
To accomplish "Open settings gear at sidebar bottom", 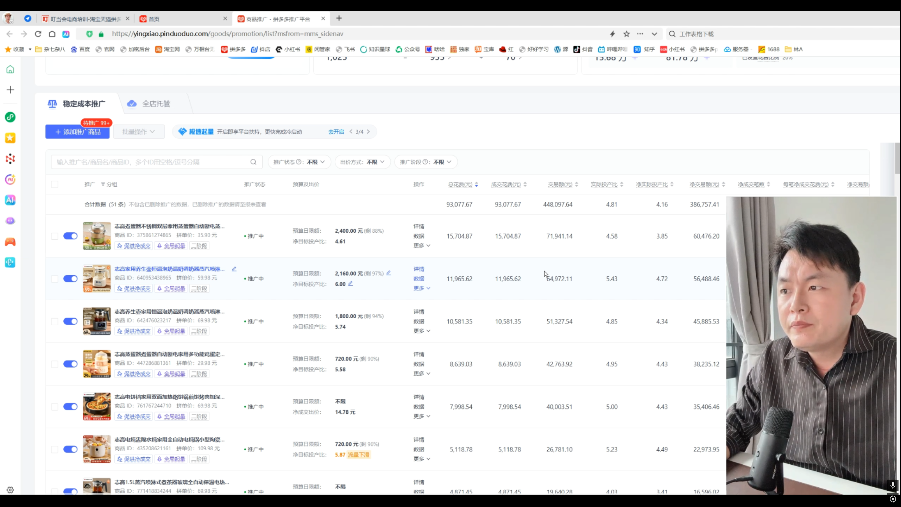I will (10, 490).
